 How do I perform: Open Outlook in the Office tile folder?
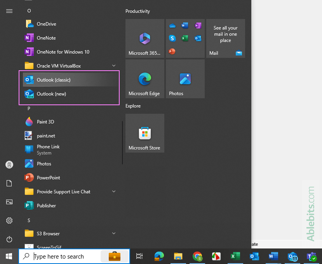(x=198, y=38)
